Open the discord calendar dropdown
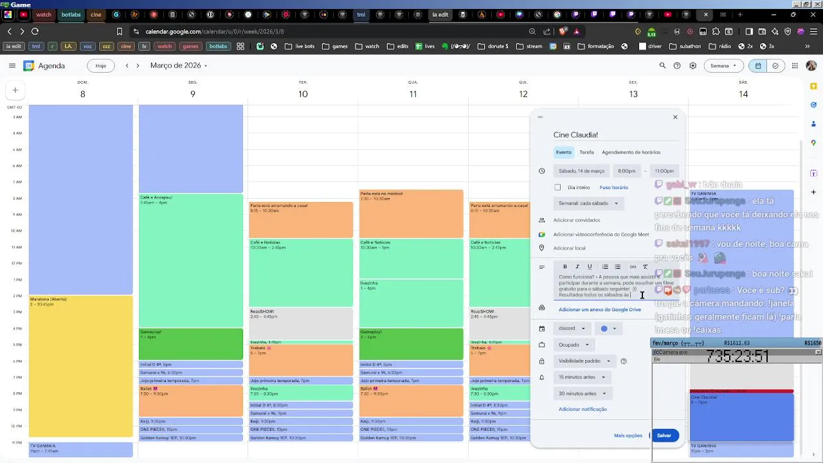Image resolution: width=823 pixels, height=463 pixels. click(572, 329)
